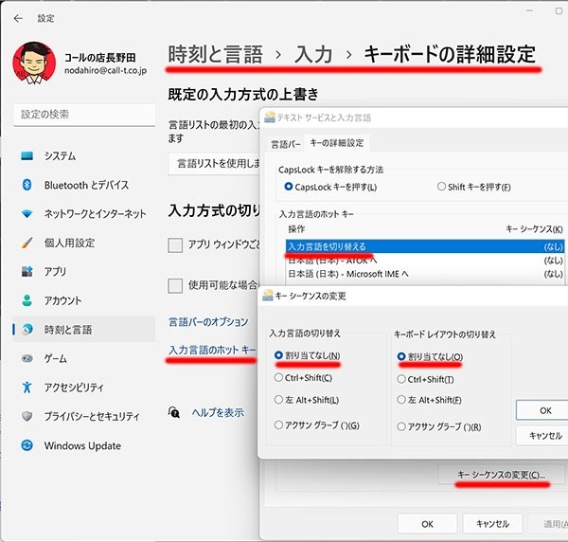The width and height of the screenshot is (568, 542).
Task: Click the 設定の検索 search field
Action: coord(83,115)
